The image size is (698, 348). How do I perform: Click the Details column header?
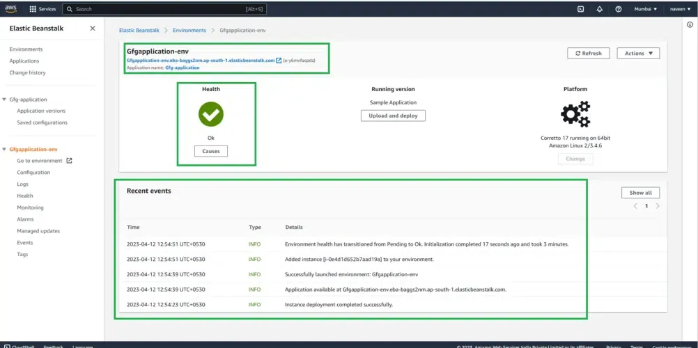[294, 227]
